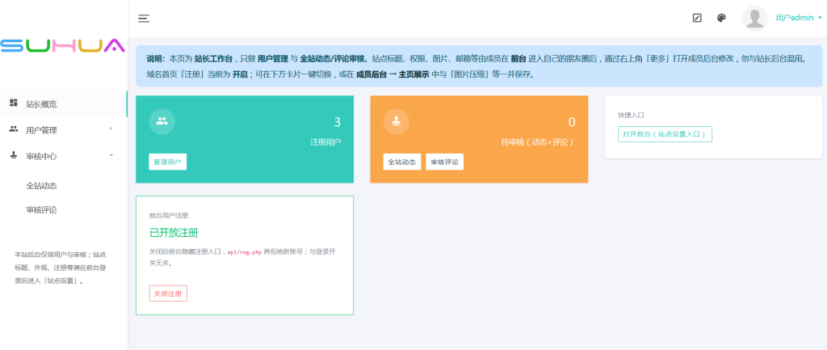This screenshot has width=827, height=350.
Task: Click the edit note icon in header
Action: click(x=697, y=18)
